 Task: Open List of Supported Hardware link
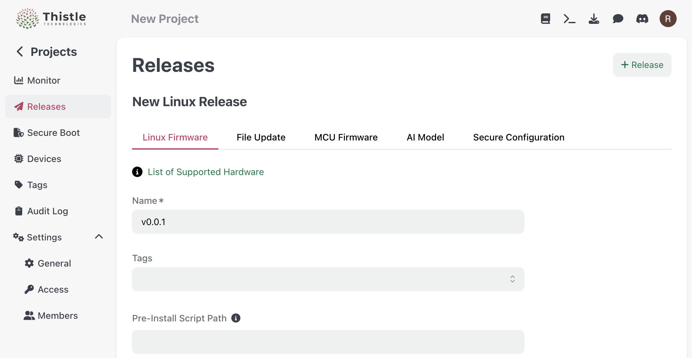coord(206,172)
